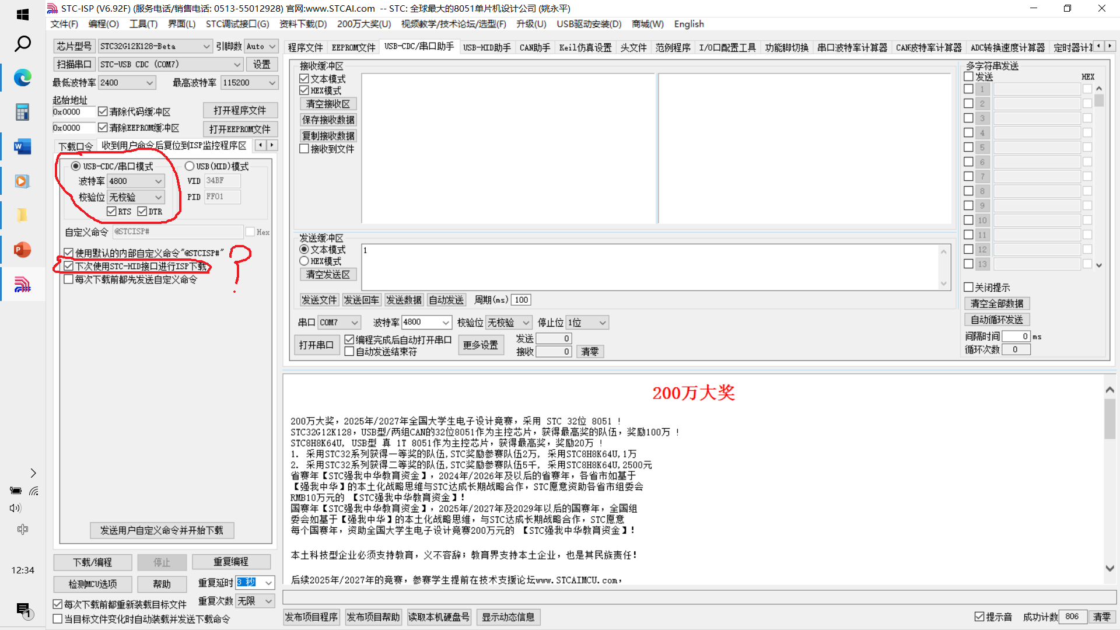The width and height of the screenshot is (1120, 630).
Task: Open 重复延时 3秒 dropdown
Action: 255,582
